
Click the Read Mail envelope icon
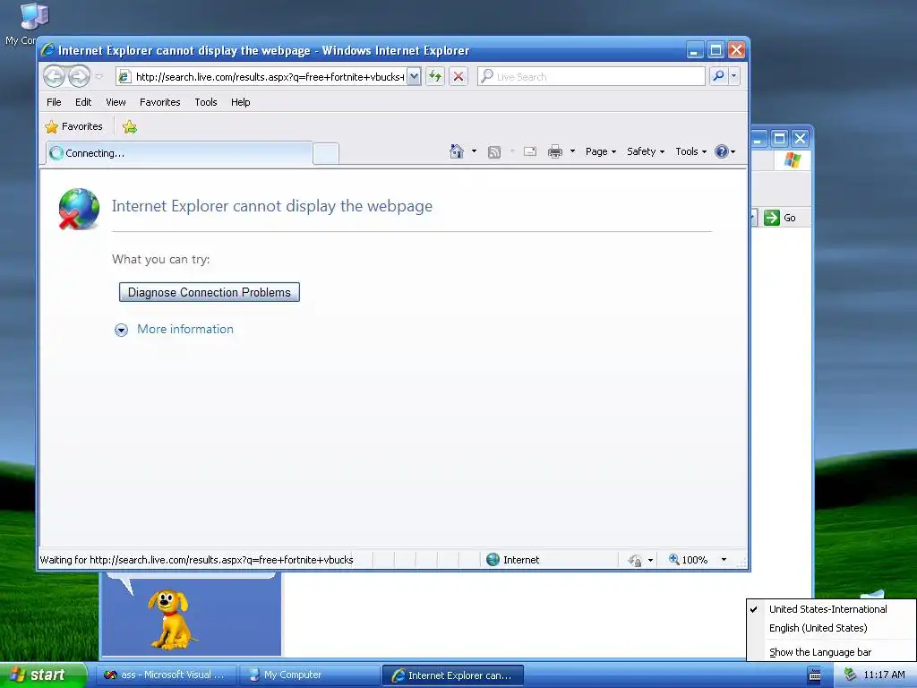tap(530, 151)
